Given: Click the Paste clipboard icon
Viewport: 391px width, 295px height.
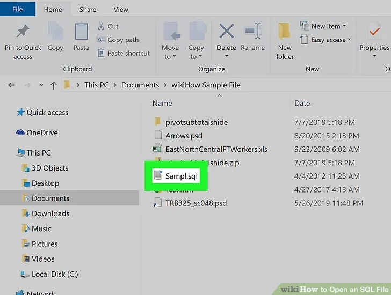Looking at the screenshot, I should [81, 32].
